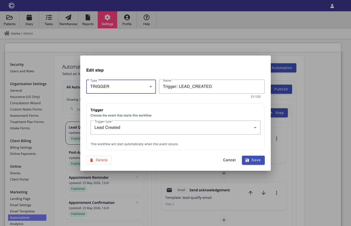Open Intake Forms
Viewport: 351px width, 226px height.
click(20, 128)
